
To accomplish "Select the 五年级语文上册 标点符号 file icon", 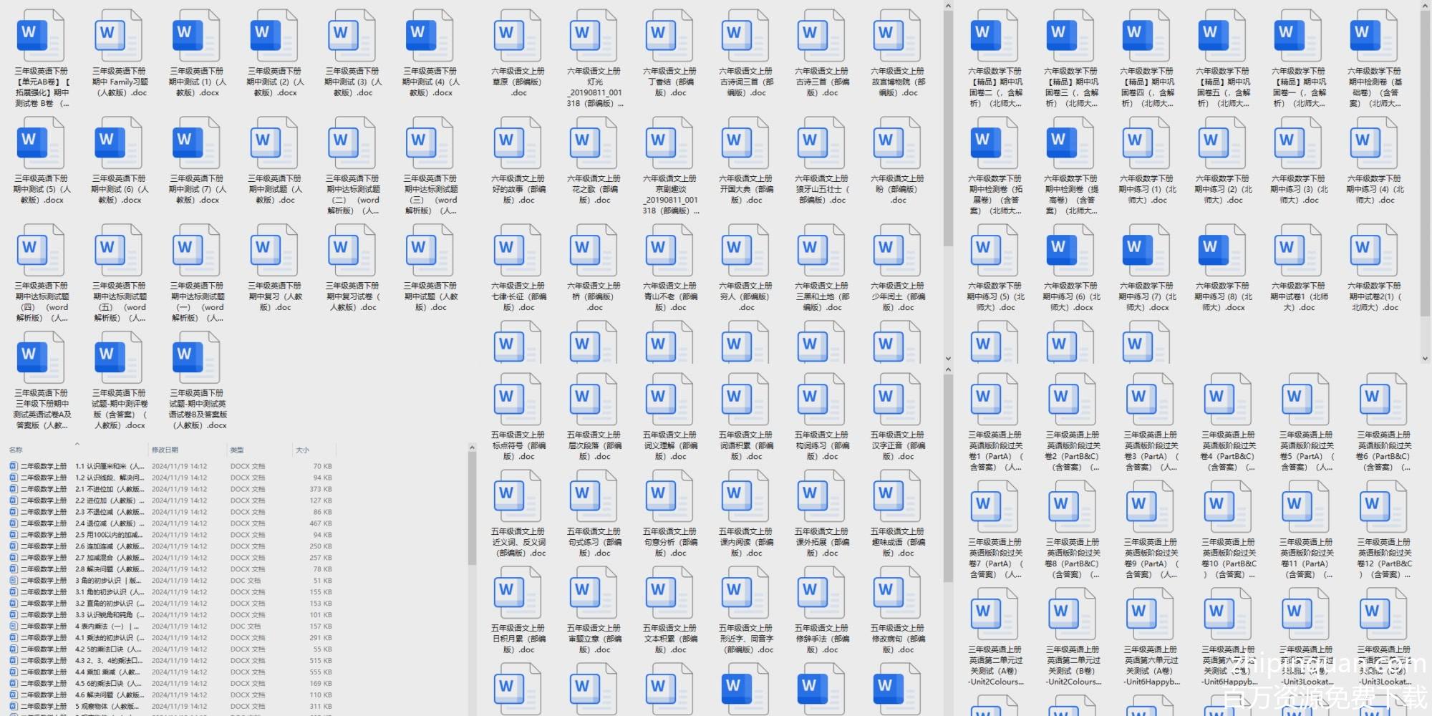I will pos(517,400).
